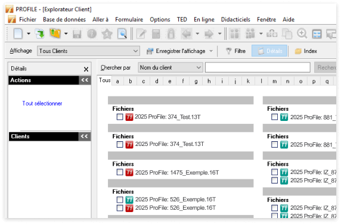Open the TED menu
Image resolution: width=341 pixels, height=224 pixels.
[x=182, y=20]
